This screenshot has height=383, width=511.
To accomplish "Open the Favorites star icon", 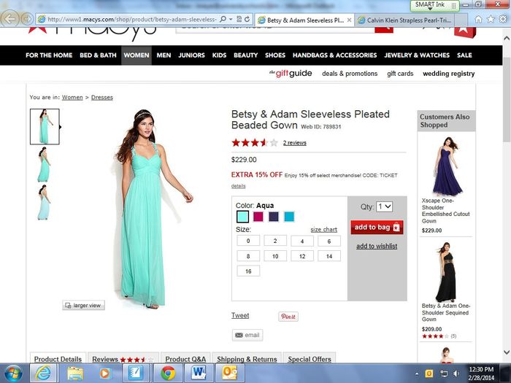I will coord(491,19).
